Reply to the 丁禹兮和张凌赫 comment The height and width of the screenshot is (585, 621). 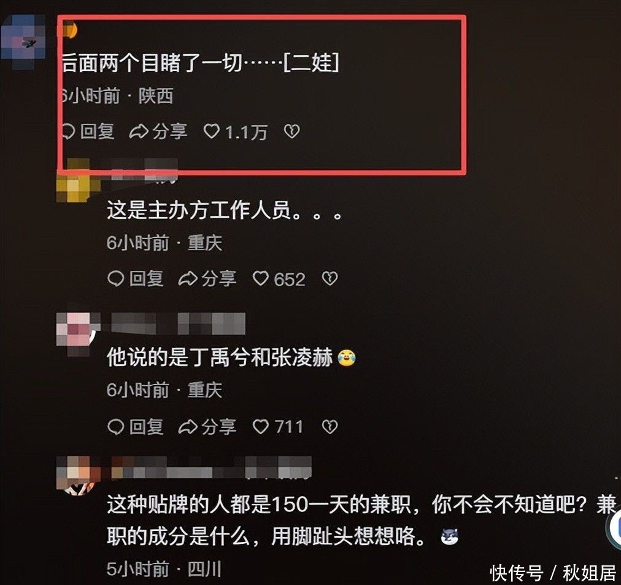[x=136, y=427]
